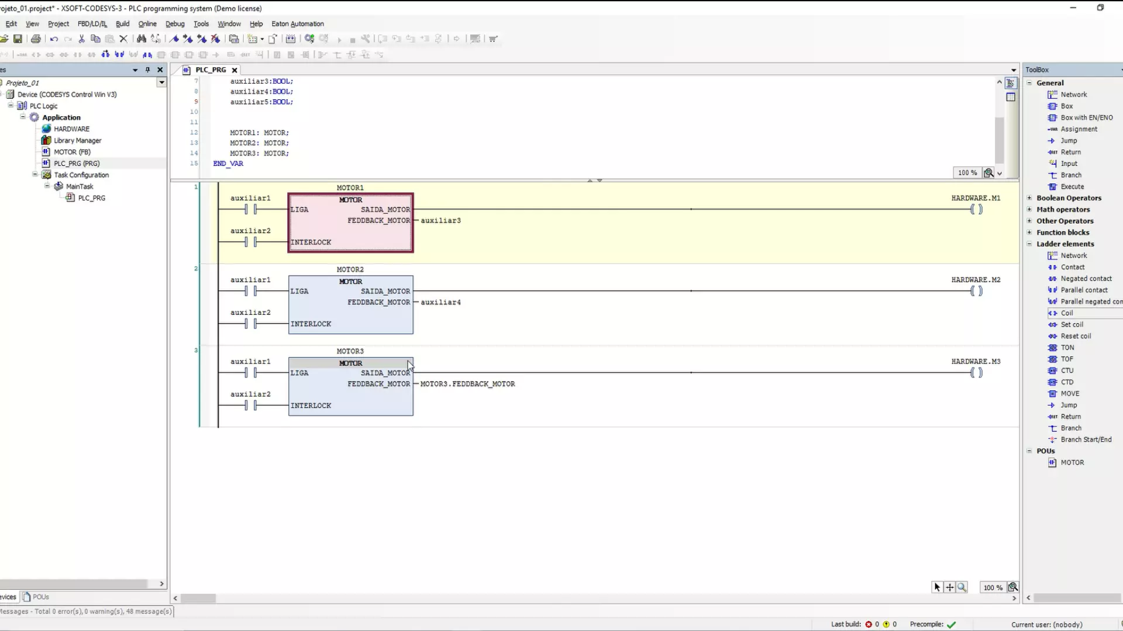
Task: Expand the Math operators section
Action: pos(1029,209)
